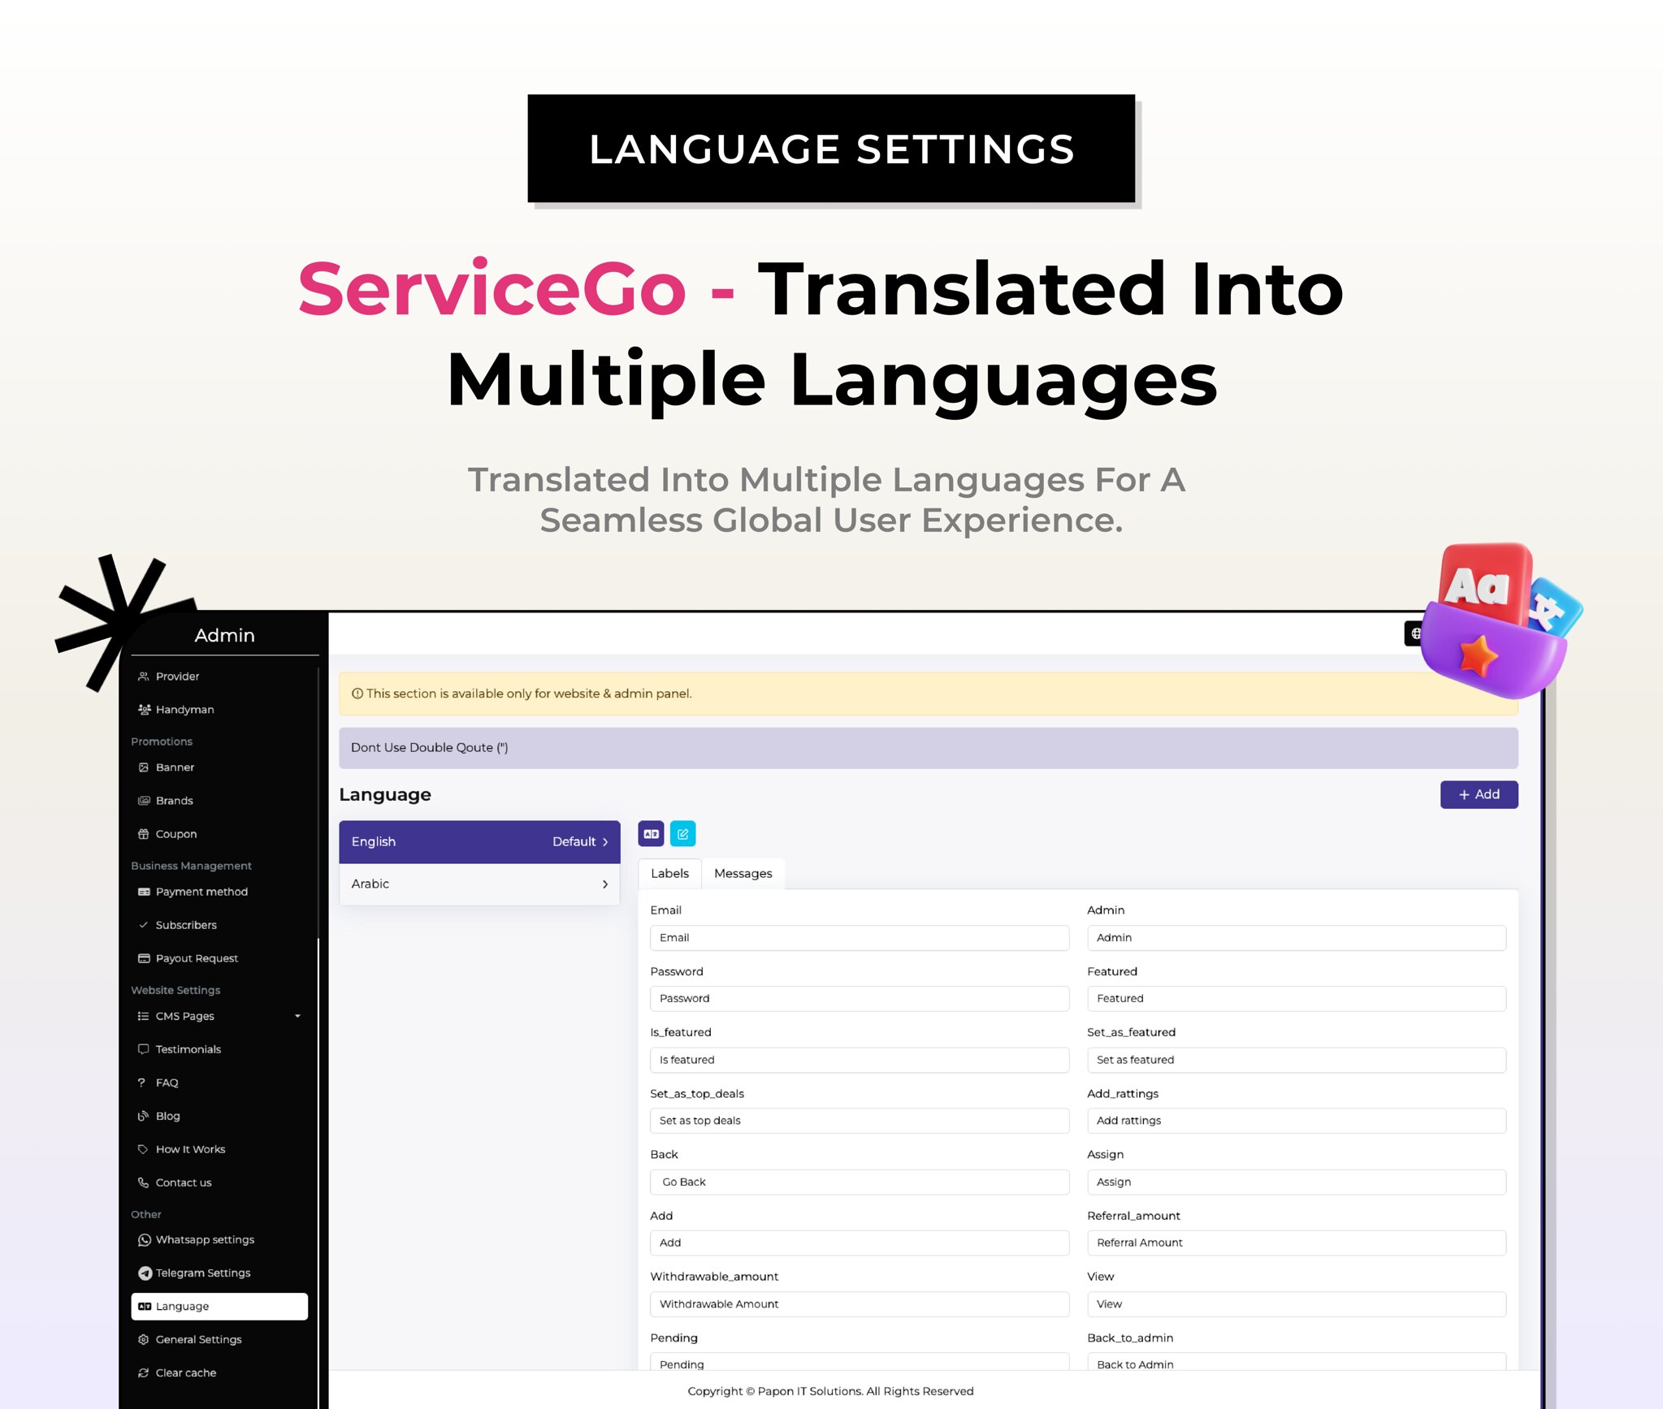Click the Pending input field
This screenshot has width=1663, height=1409.
(x=860, y=1362)
